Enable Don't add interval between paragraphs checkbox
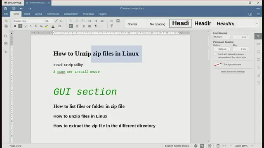This screenshot has width=264, height=148. point(214,54)
